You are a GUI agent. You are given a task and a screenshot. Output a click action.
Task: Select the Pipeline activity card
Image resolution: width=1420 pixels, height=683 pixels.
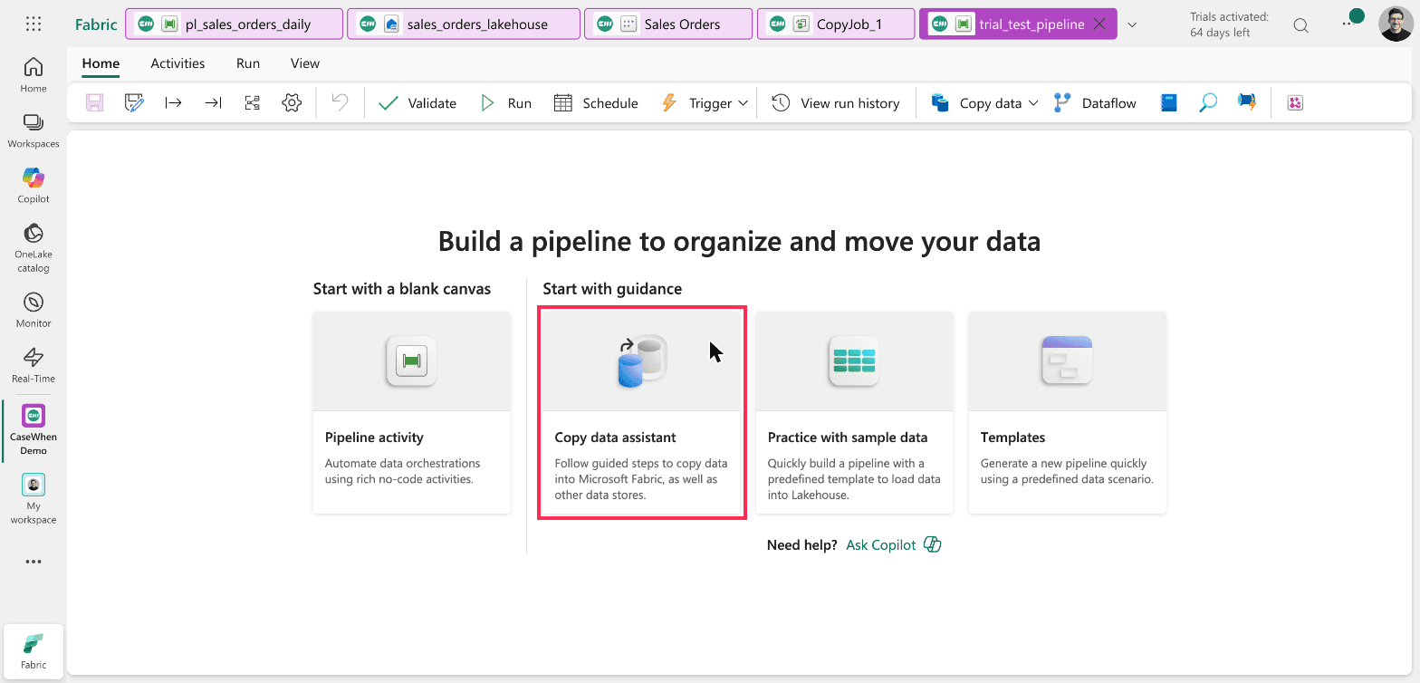click(x=411, y=413)
